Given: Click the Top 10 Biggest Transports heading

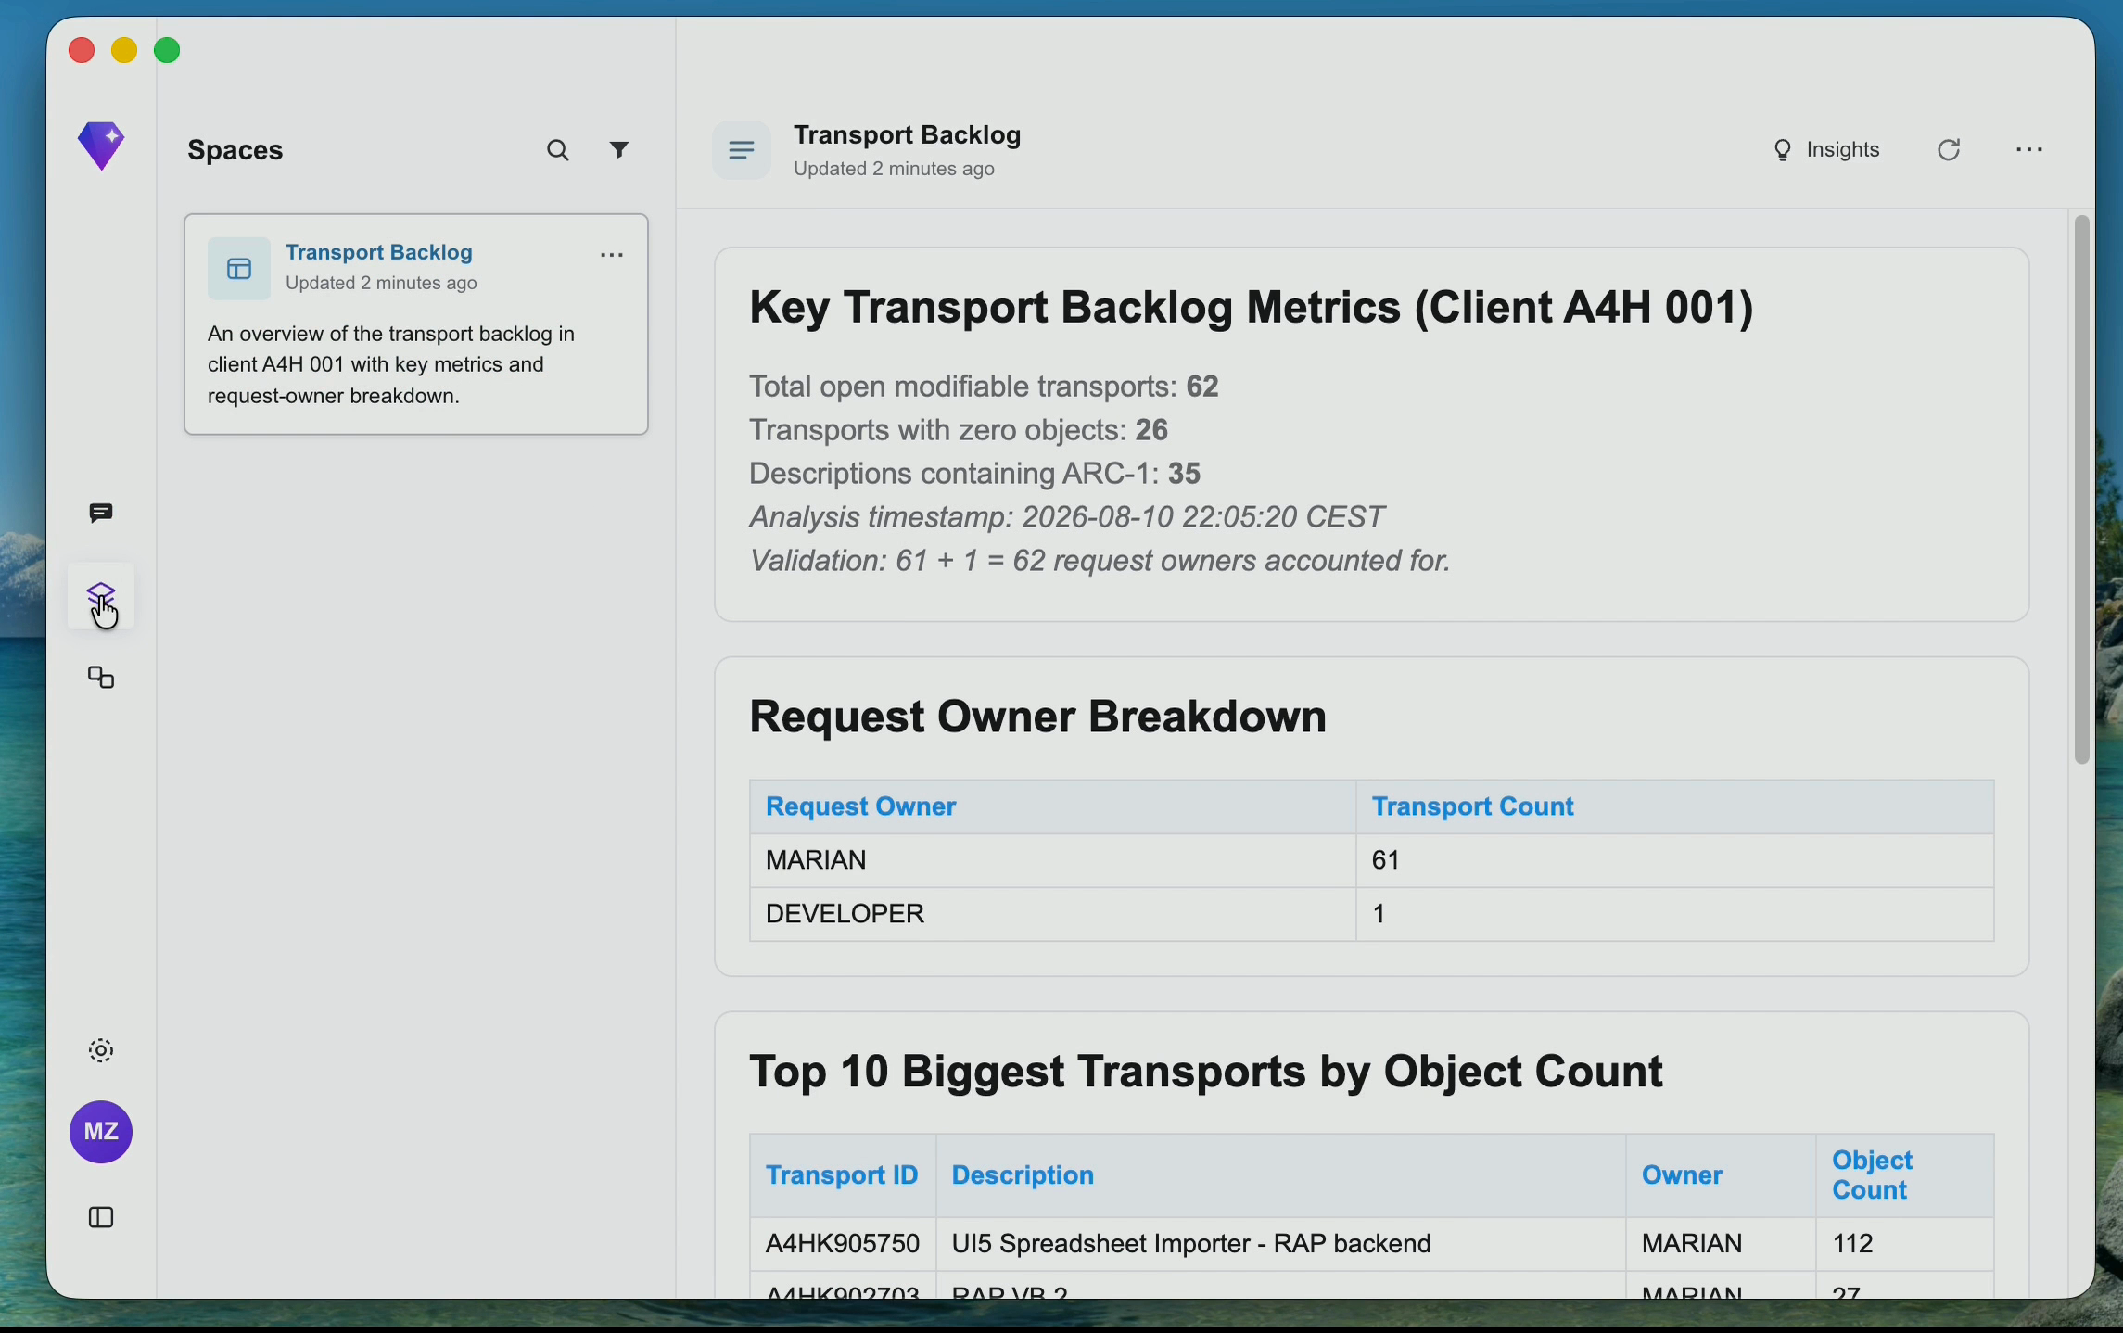Looking at the screenshot, I should [1206, 1073].
